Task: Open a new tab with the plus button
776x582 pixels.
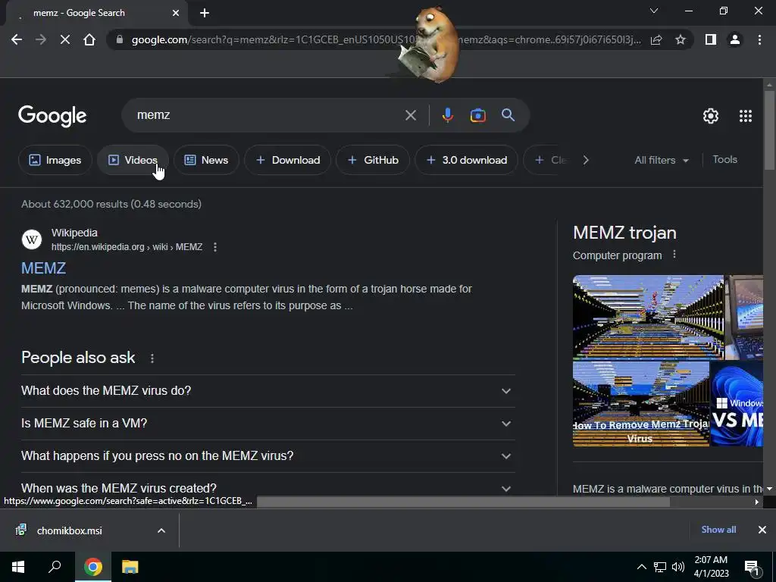Action: [205, 13]
